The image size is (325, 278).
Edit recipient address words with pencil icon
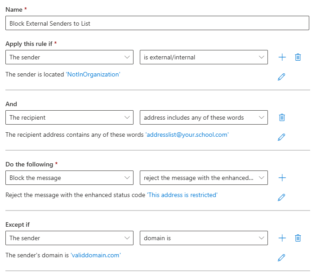click(x=281, y=137)
